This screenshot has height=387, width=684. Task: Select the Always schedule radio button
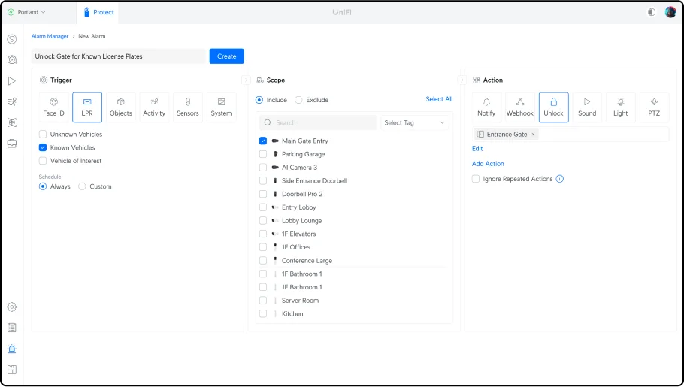pos(43,186)
